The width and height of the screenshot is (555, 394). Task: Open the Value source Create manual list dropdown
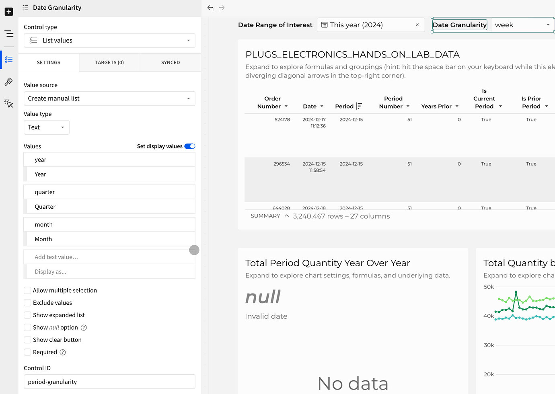click(x=109, y=98)
